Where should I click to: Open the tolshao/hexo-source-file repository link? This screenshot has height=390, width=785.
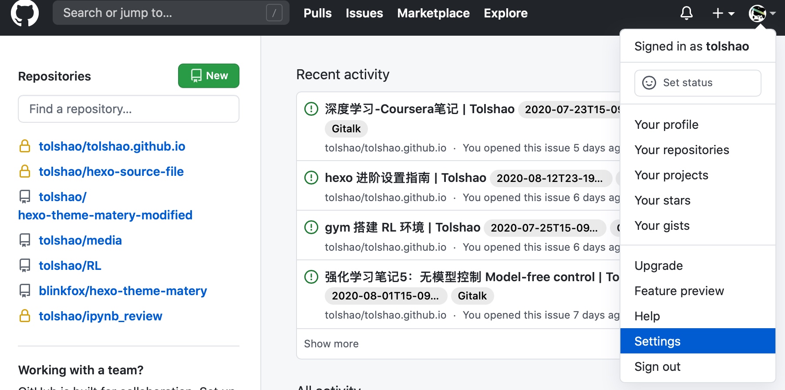point(111,171)
